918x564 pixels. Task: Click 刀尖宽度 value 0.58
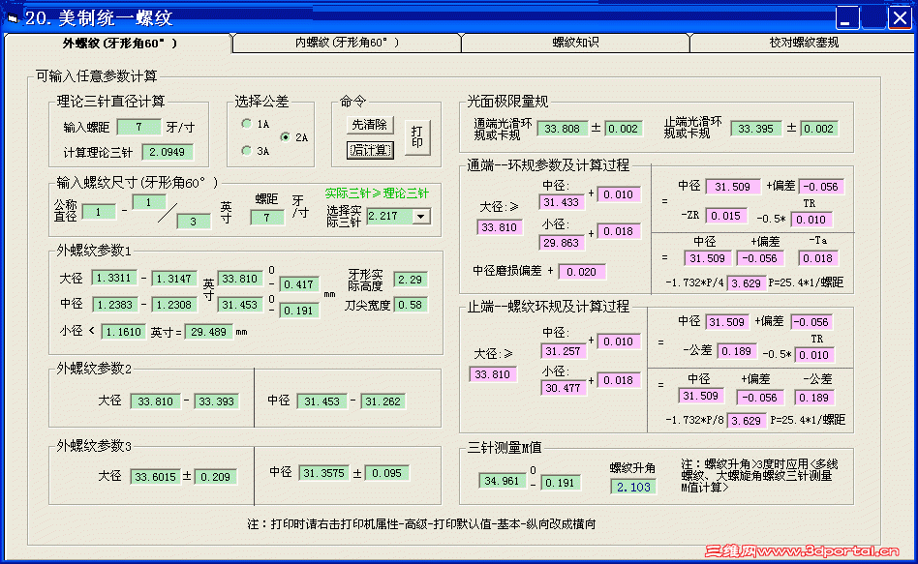click(x=411, y=305)
